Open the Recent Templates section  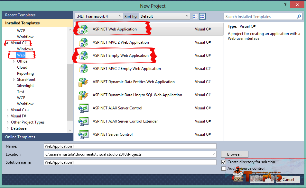[x=37, y=15]
